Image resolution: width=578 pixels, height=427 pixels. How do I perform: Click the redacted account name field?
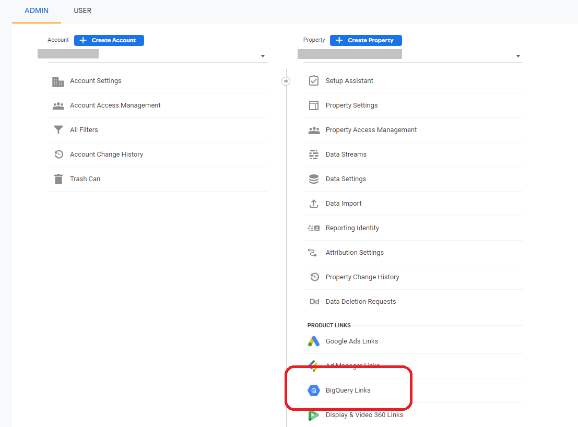coord(68,54)
